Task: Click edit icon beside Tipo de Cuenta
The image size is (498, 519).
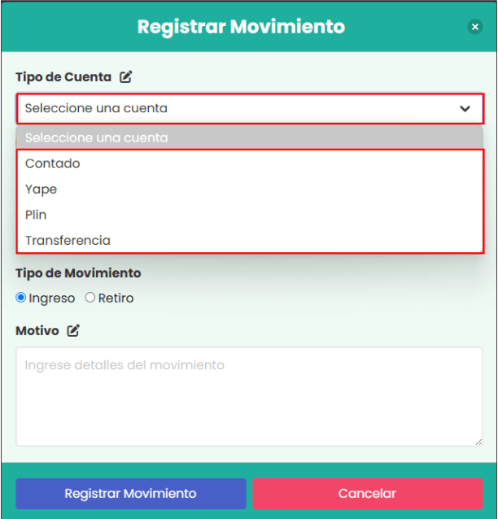Action: [x=125, y=77]
